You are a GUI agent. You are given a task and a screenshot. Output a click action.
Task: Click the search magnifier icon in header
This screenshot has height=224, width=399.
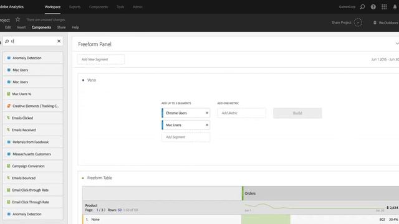pyautogui.click(x=362, y=7)
